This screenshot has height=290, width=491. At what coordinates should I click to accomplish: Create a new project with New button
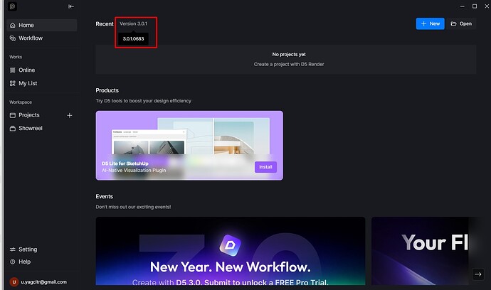430,23
